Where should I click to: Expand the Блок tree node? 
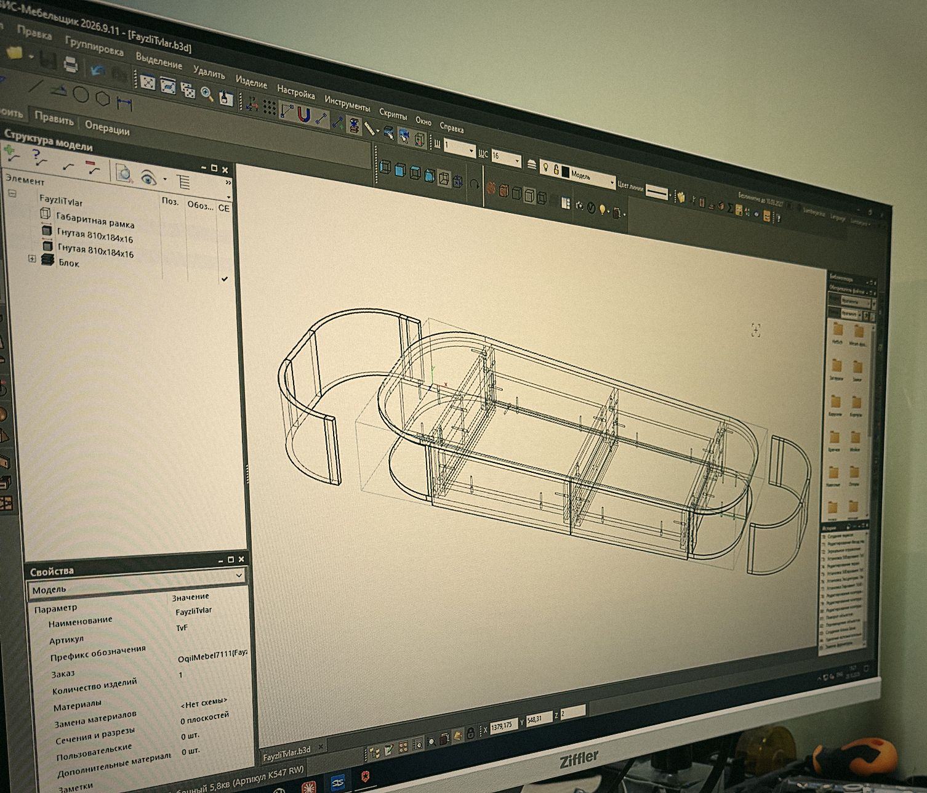[32, 259]
